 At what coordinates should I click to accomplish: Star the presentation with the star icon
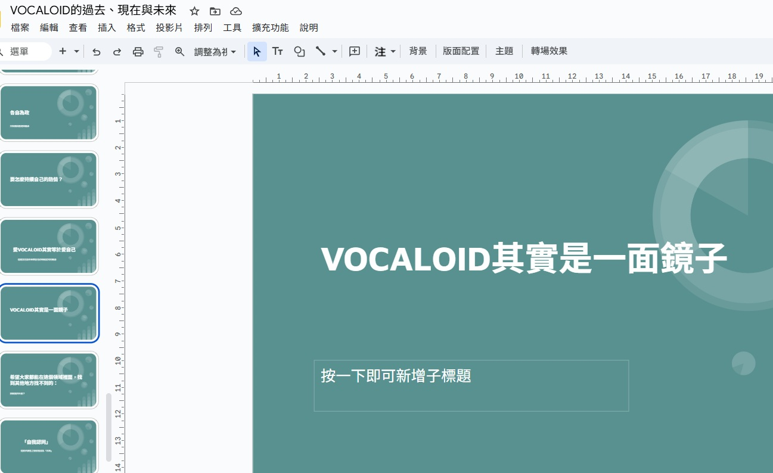[x=194, y=11]
